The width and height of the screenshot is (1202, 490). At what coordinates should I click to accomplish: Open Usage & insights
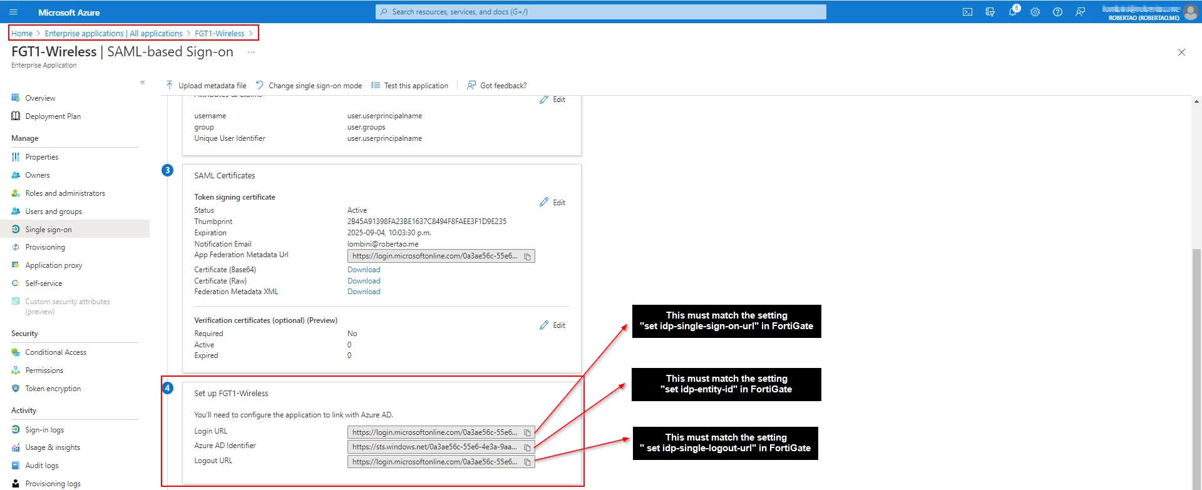[53, 447]
